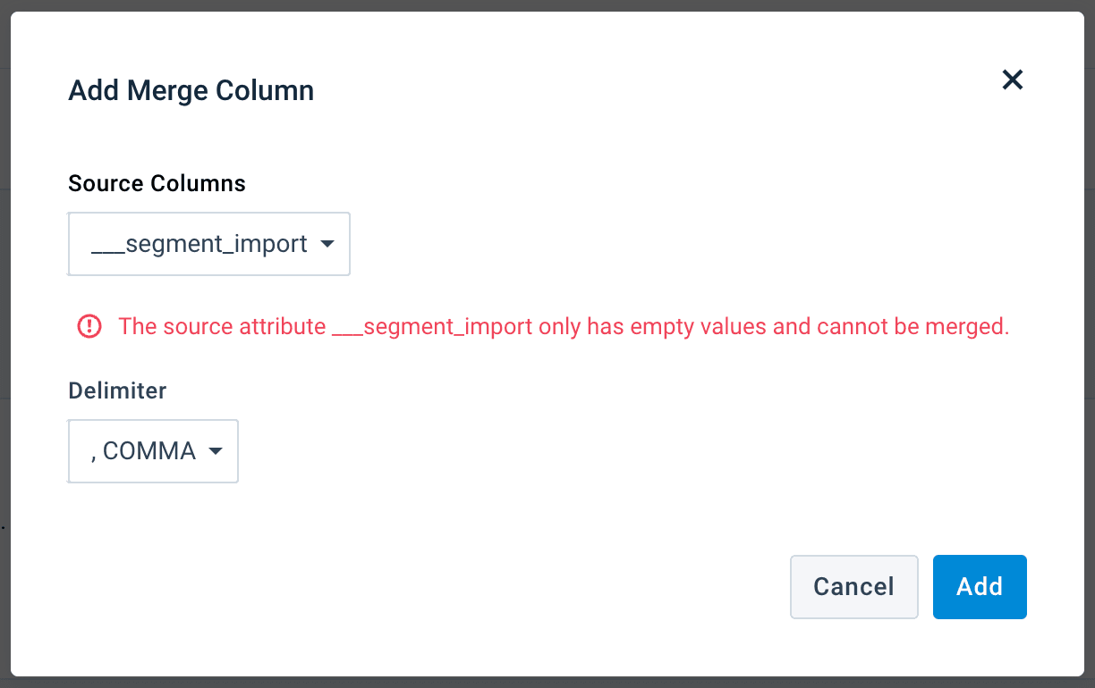The width and height of the screenshot is (1095, 688).
Task: Click the empty values error message
Action: [564, 327]
